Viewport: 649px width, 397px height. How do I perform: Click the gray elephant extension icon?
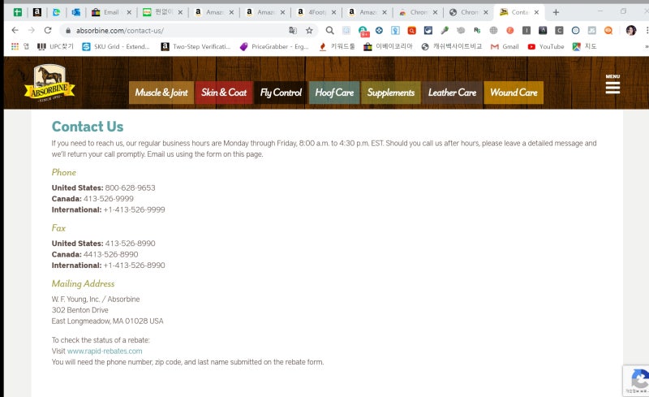click(x=461, y=30)
